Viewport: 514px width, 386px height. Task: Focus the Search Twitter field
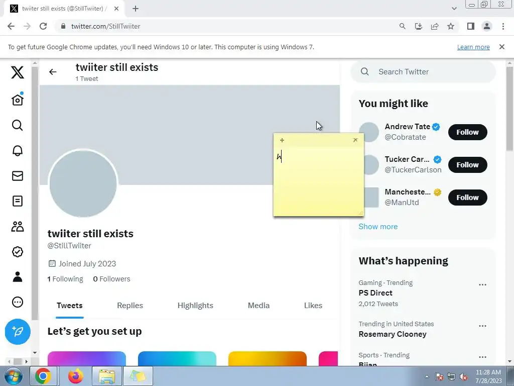[423, 72]
